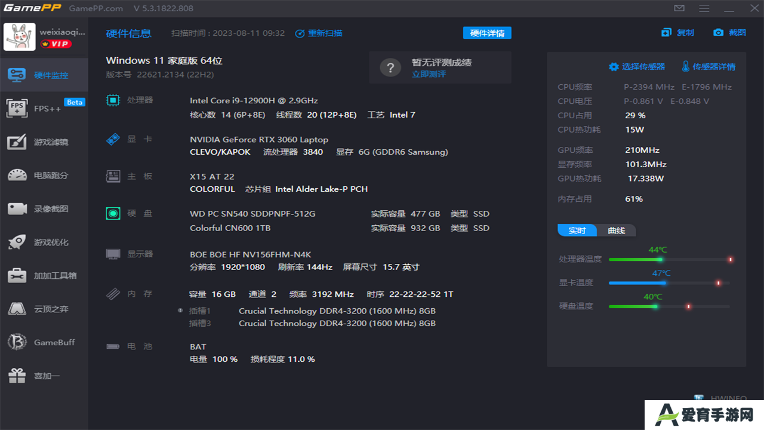
Task: Click the mail icon in title bar
Action: (x=679, y=8)
